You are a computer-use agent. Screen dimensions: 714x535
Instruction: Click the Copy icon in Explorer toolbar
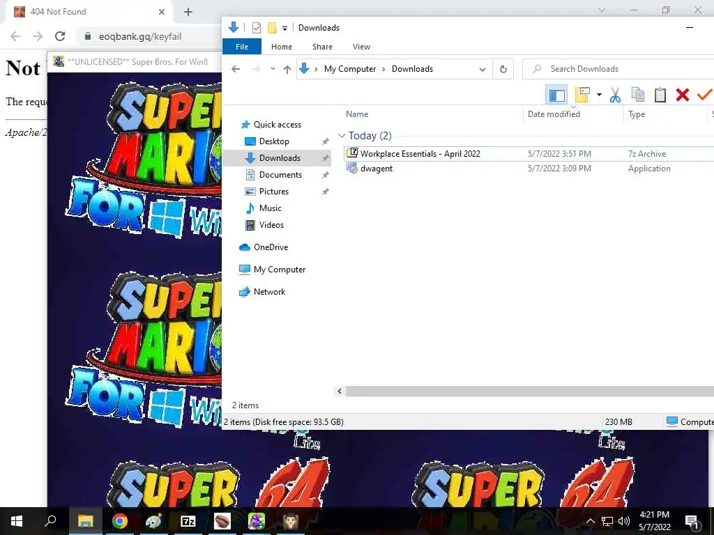coord(637,95)
